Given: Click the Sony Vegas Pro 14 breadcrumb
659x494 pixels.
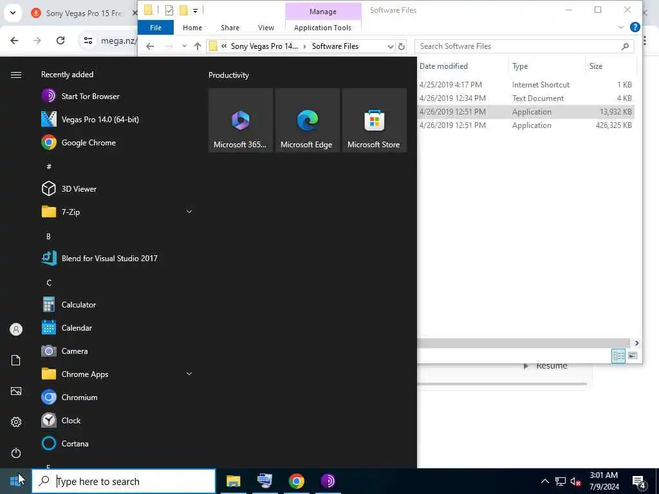Looking at the screenshot, I should 265,46.
